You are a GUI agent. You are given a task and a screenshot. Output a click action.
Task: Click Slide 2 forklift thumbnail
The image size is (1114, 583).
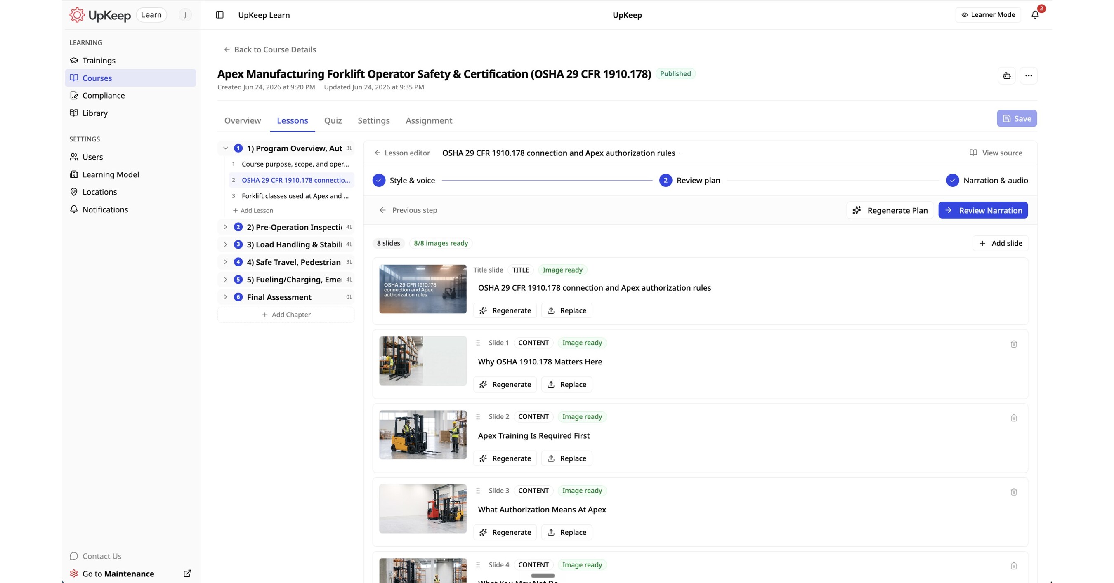pyautogui.click(x=423, y=435)
